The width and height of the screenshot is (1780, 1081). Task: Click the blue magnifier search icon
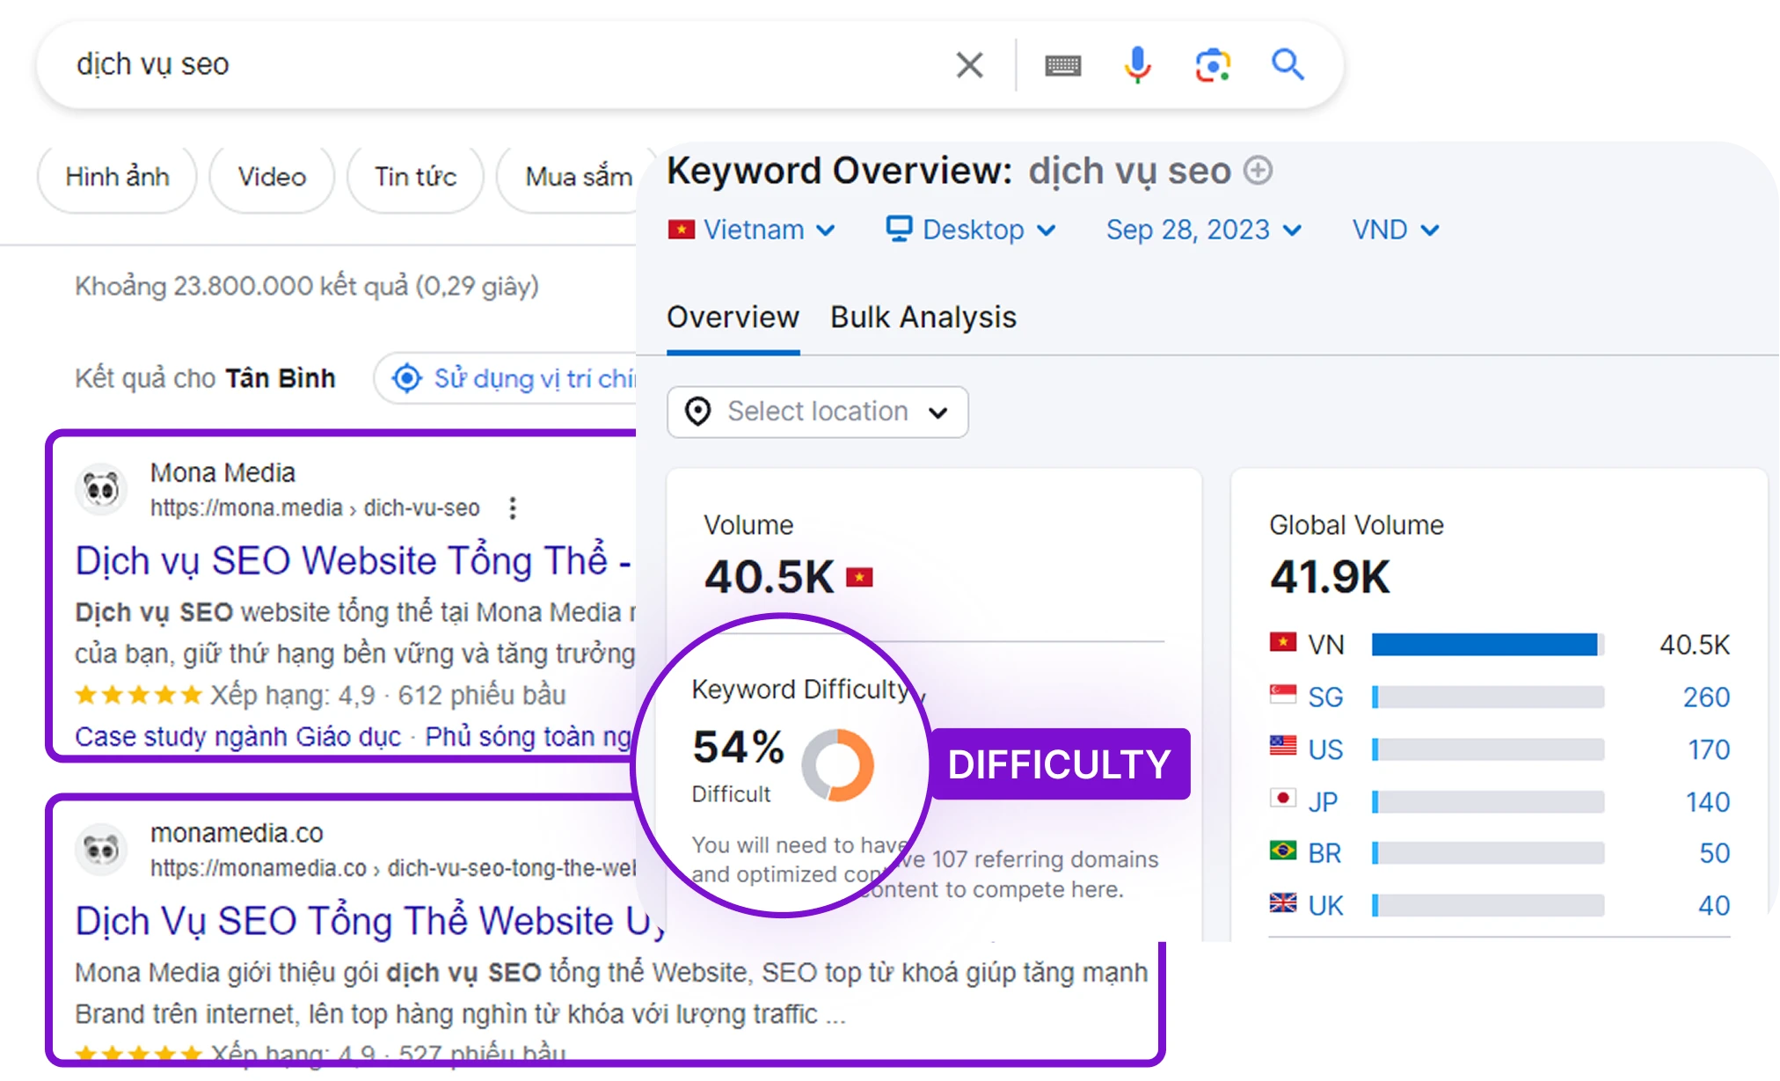click(x=1288, y=64)
